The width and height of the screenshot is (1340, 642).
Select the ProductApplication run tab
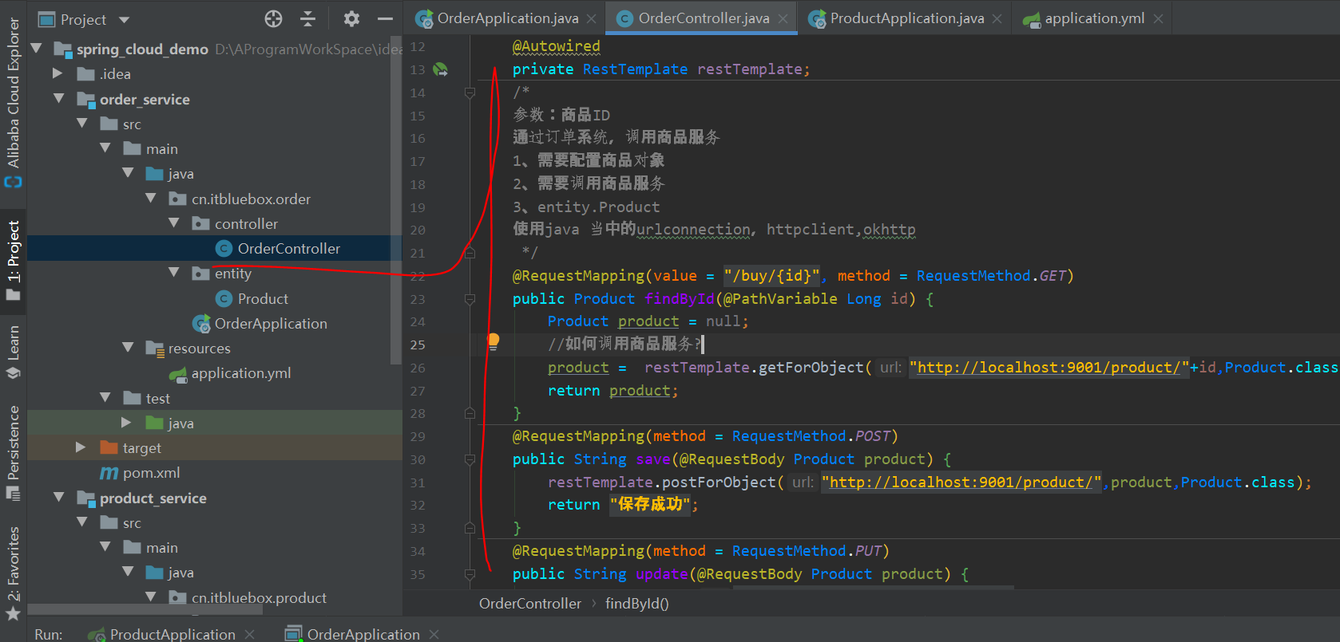pyautogui.click(x=172, y=634)
